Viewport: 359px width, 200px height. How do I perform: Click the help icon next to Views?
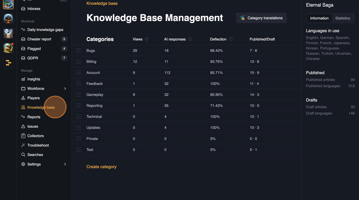[147, 39]
